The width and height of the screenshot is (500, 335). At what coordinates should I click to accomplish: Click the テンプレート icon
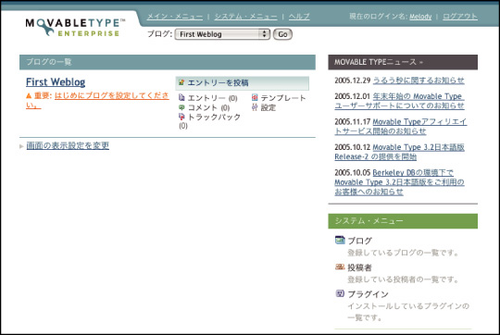[255, 97]
